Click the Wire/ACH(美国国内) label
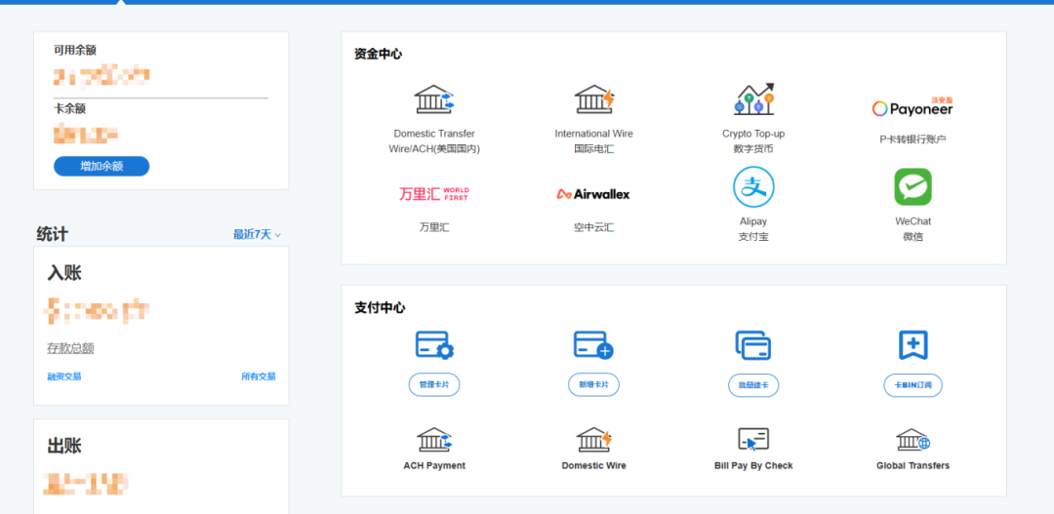 (434, 149)
